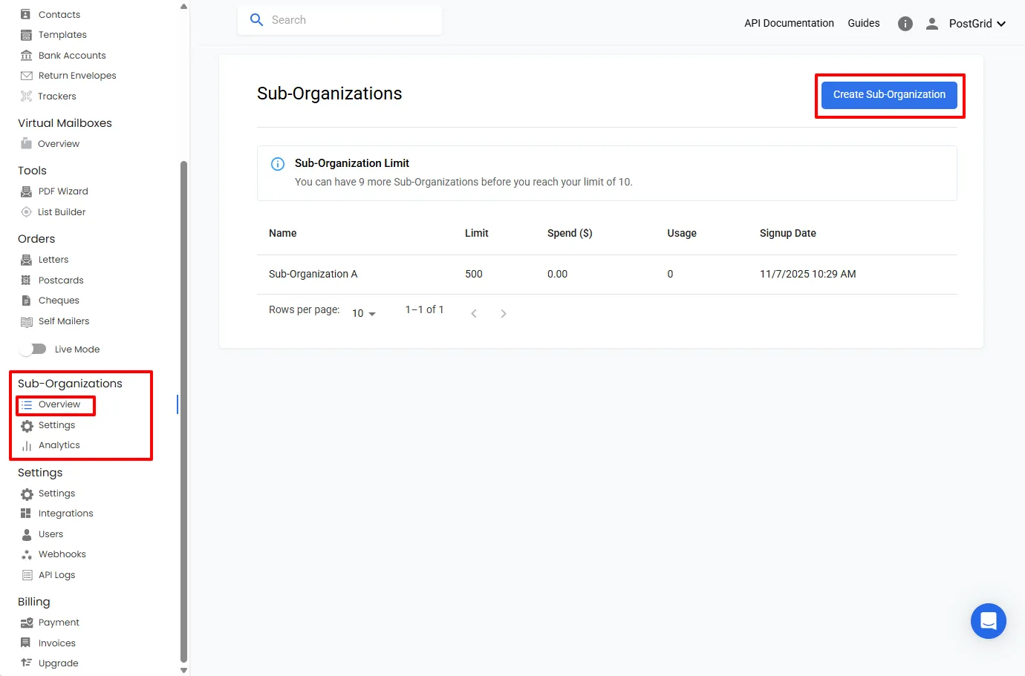Screen dimensions: 1025x676
Task: Open the chat widget bubble
Action: pos(988,621)
